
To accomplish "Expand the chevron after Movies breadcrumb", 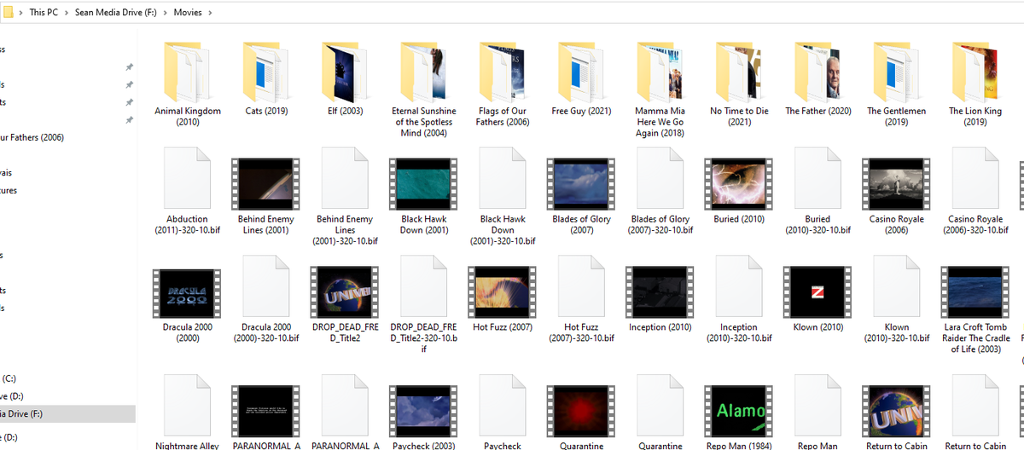I will tap(210, 13).
